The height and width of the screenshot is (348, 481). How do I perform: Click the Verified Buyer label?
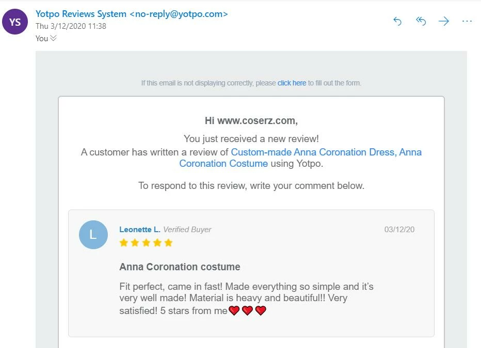(187, 230)
